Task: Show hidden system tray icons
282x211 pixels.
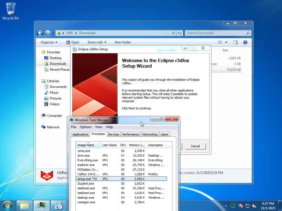Action: pyautogui.click(x=226, y=206)
